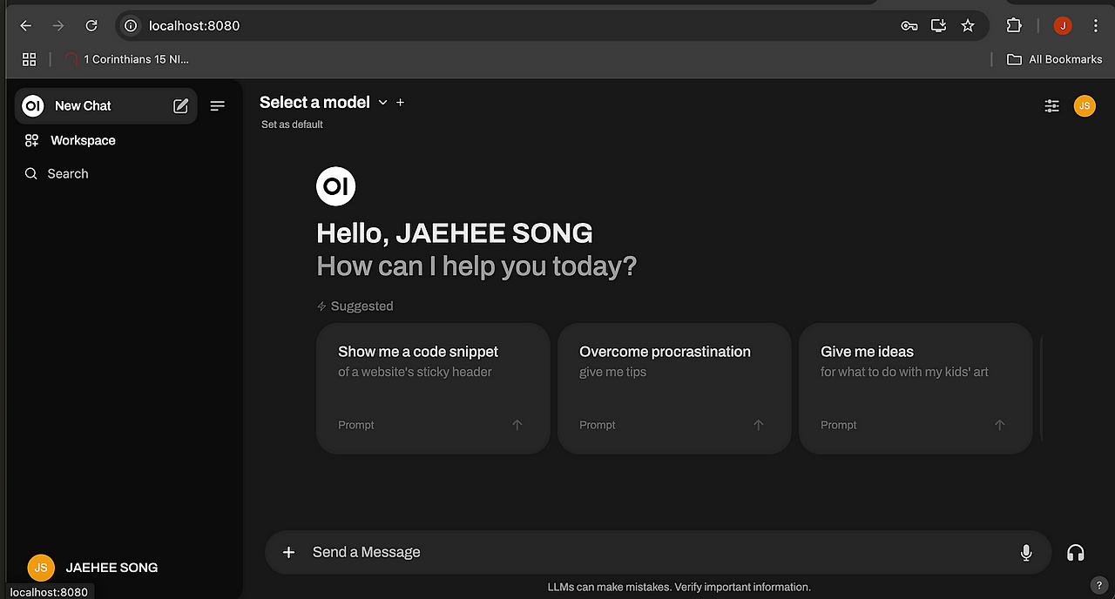Viewport: 1115px width, 599px height.
Task: Toggle the sidebar with the lines icon
Action: (x=218, y=106)
